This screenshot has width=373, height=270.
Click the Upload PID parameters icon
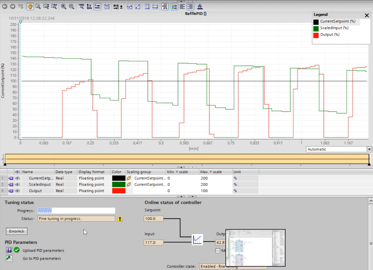9,250
